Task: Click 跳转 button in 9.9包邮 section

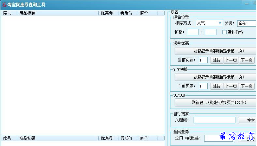Action: click(x=217, y=86)
